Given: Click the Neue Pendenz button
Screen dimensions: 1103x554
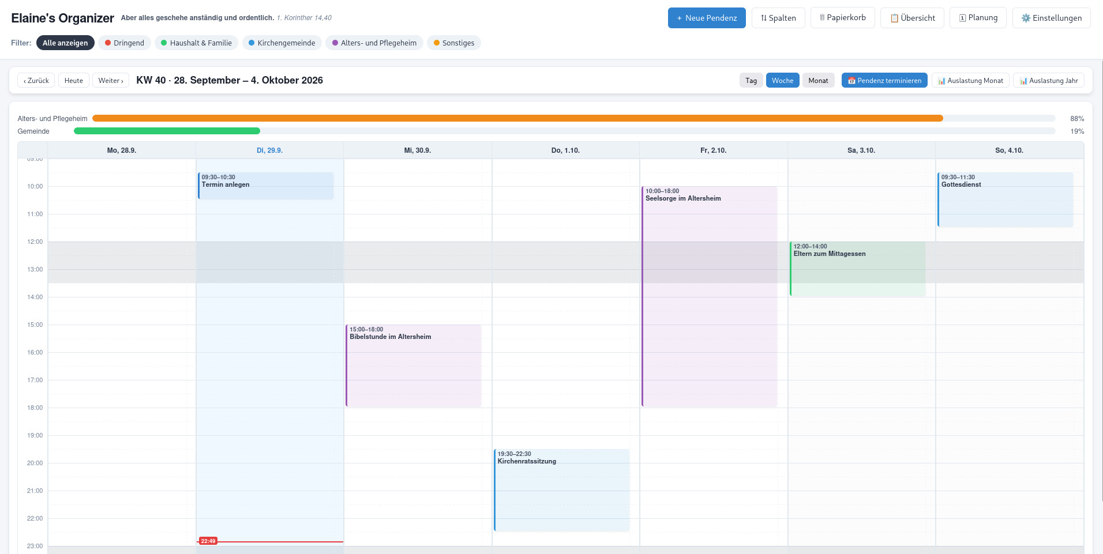Looking at the screenshot, I should click(707, 18).
